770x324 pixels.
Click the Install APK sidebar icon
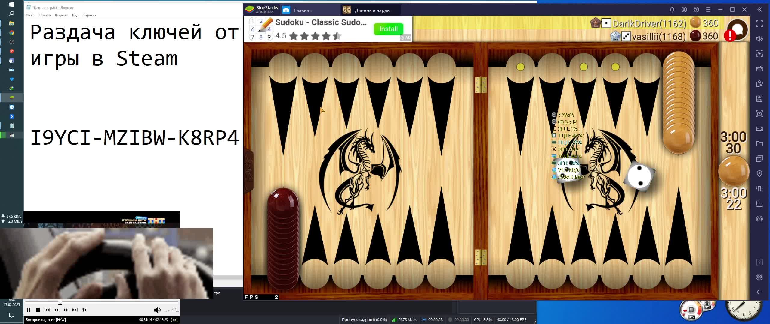[x=759, y=99]
